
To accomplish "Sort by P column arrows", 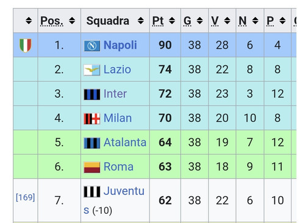I will pyautogui.click(x=282, y=21).
